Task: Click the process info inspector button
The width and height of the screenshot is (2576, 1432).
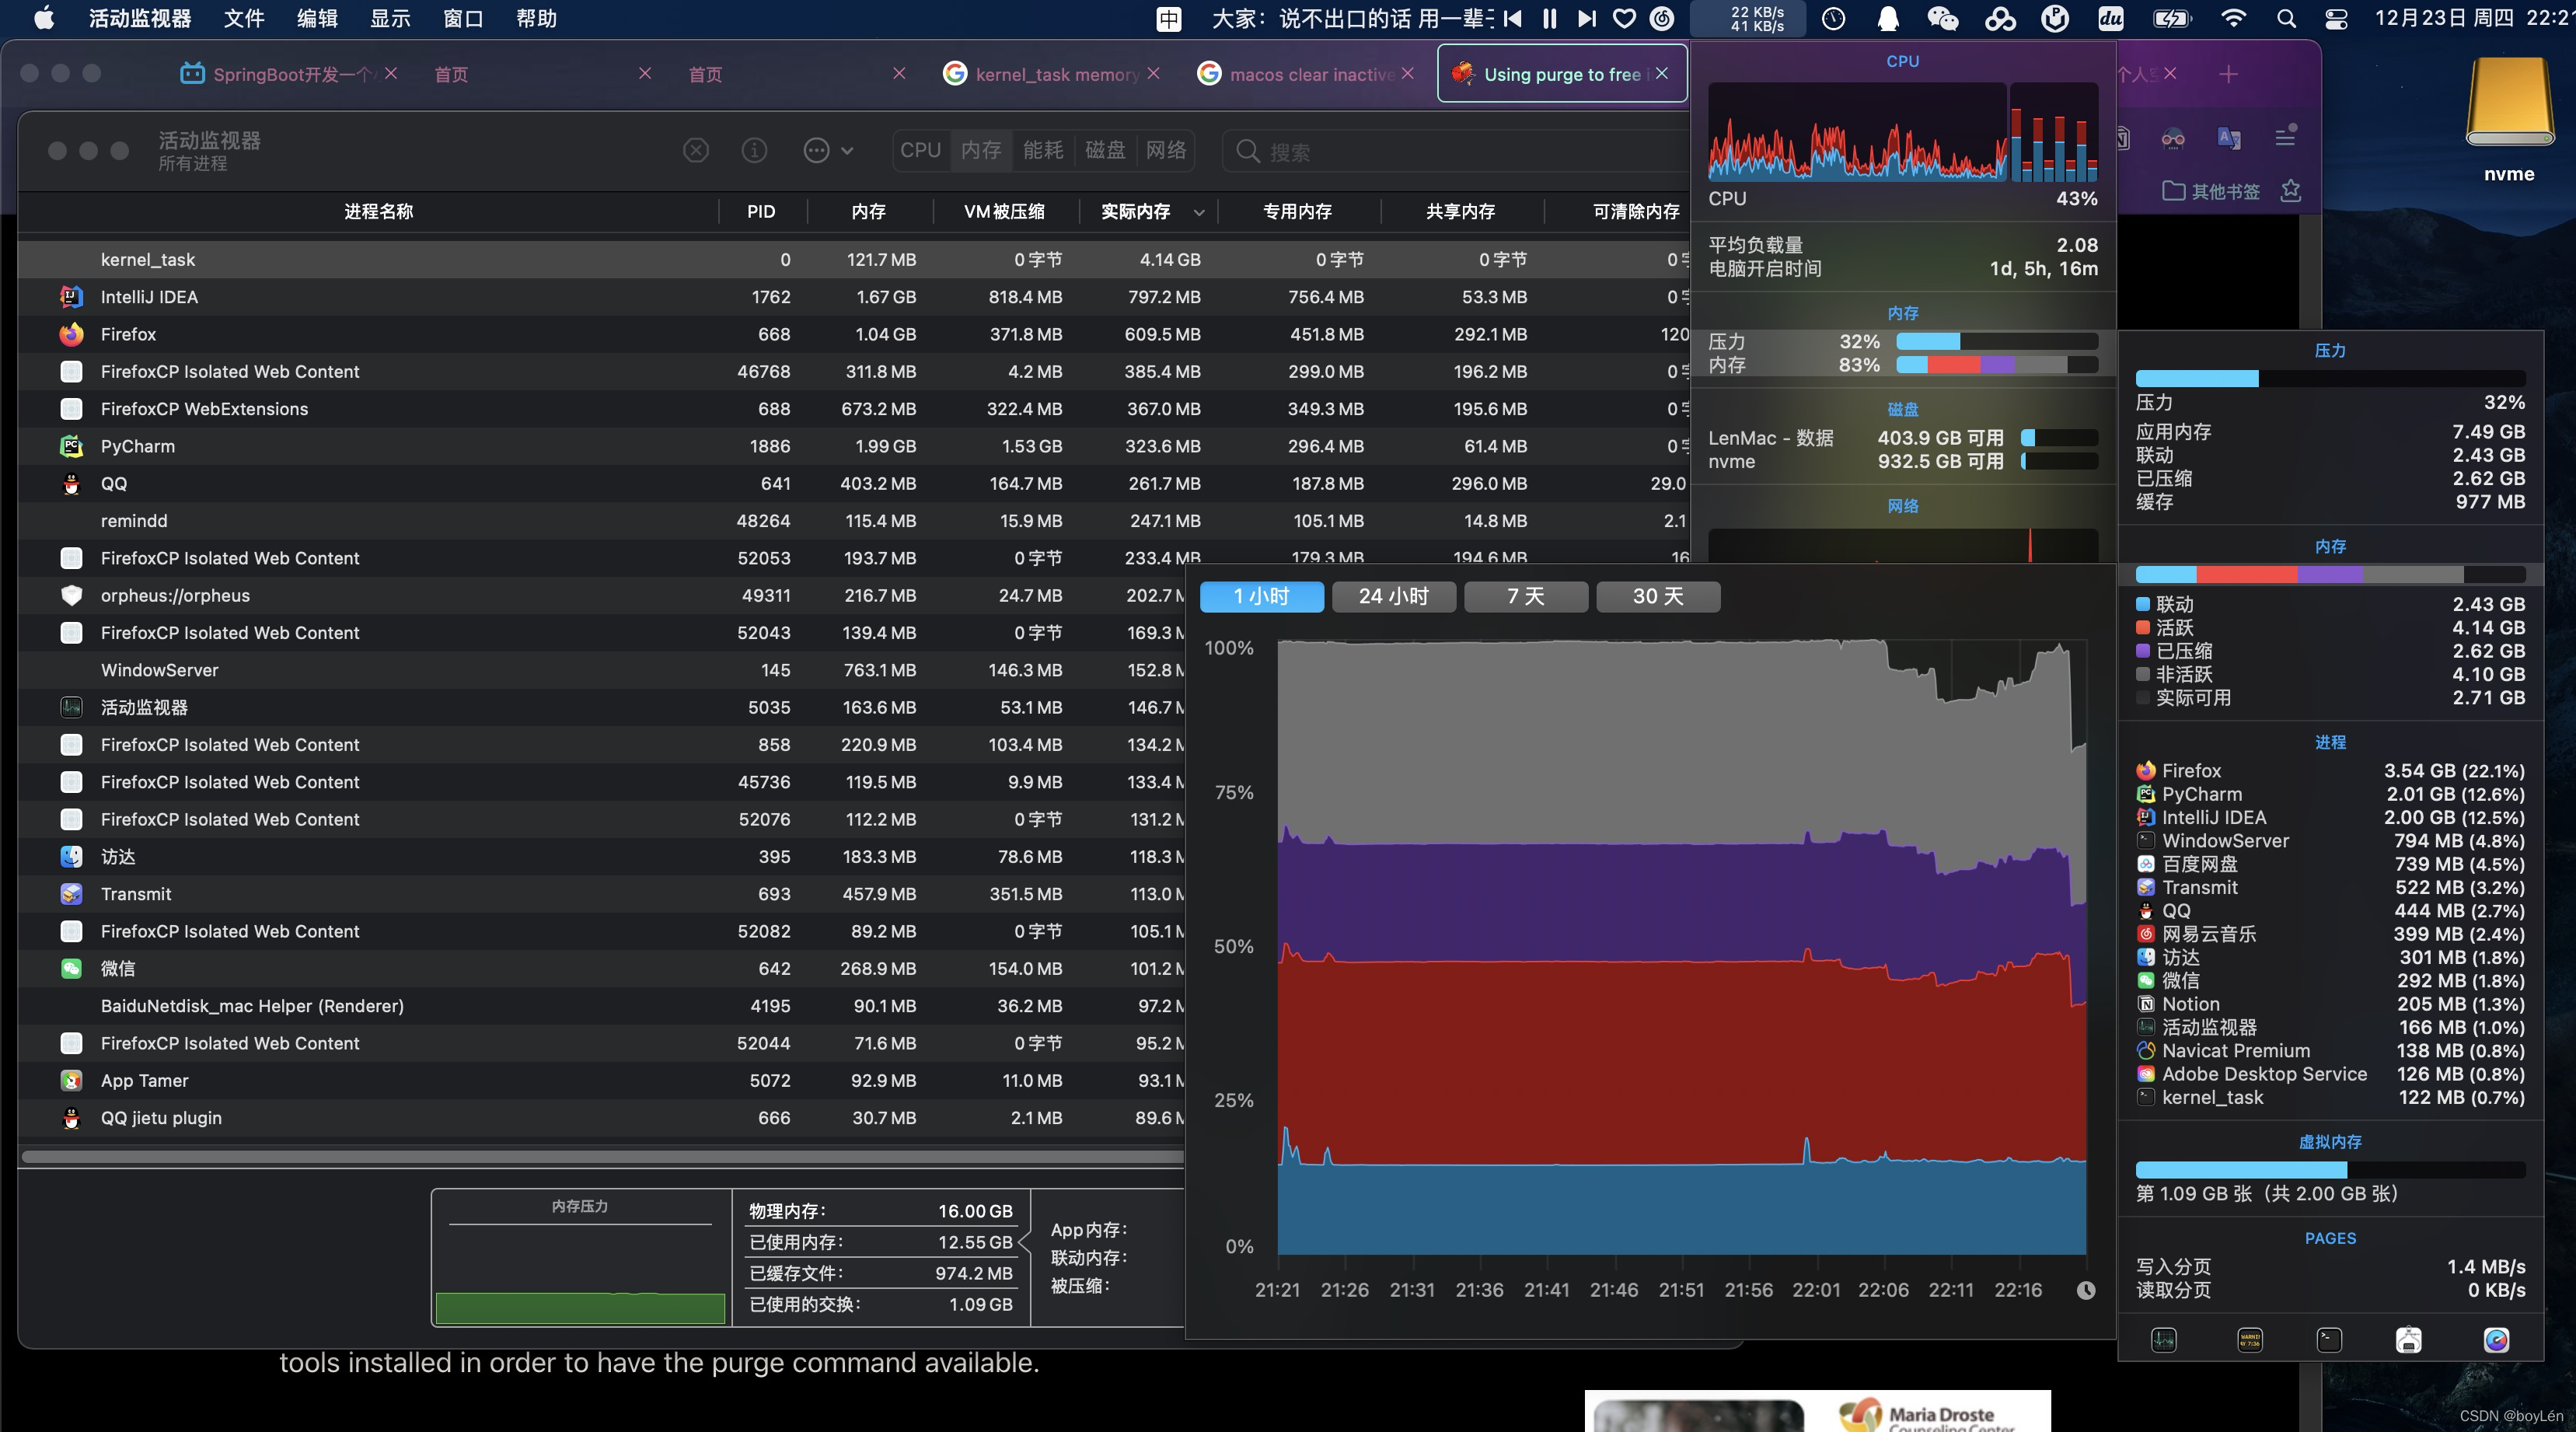Action: pos(754,150)
